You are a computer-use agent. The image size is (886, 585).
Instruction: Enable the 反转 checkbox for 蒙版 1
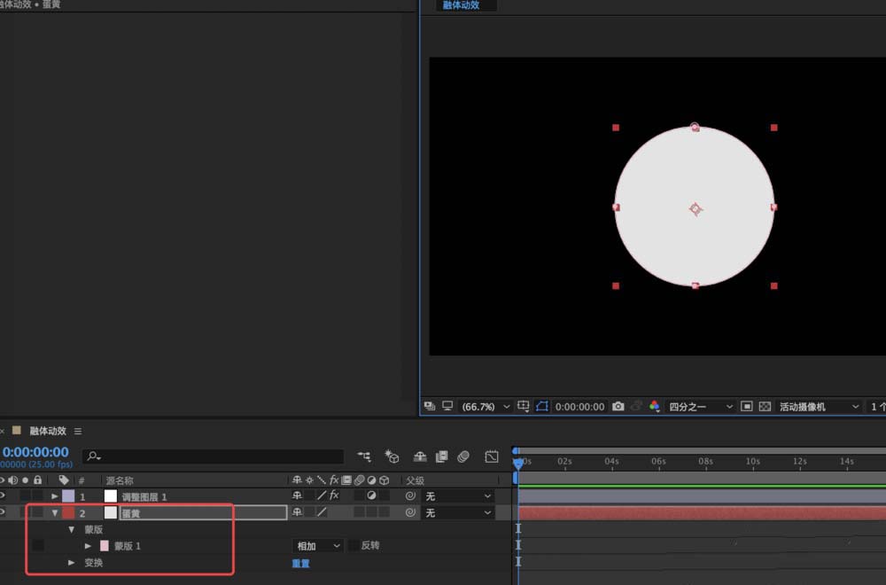pos(354,546)
